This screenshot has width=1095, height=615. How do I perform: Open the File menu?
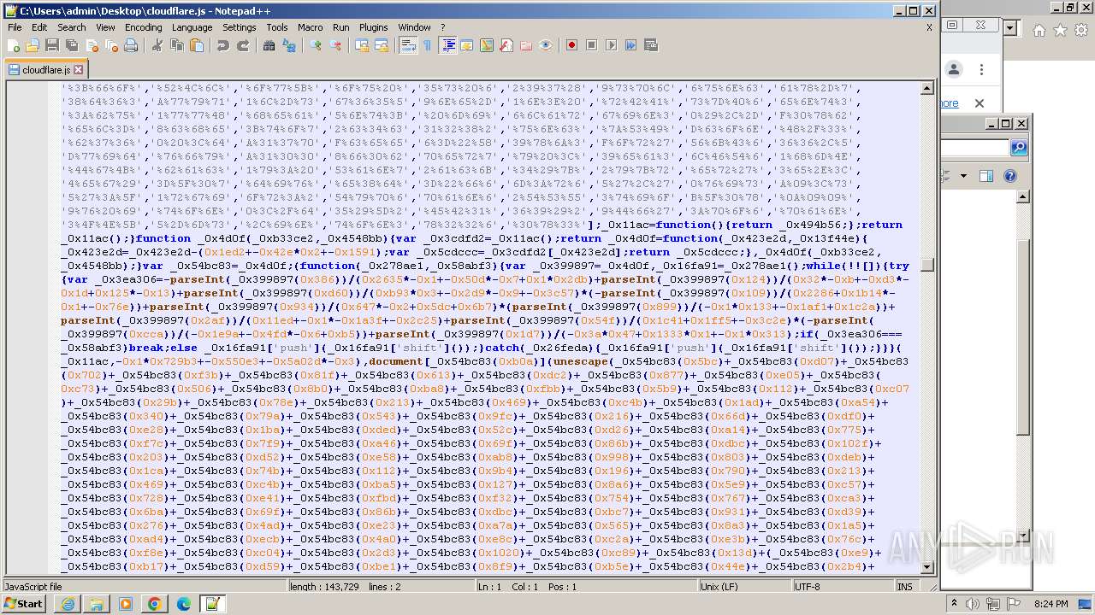pos(15,27)
